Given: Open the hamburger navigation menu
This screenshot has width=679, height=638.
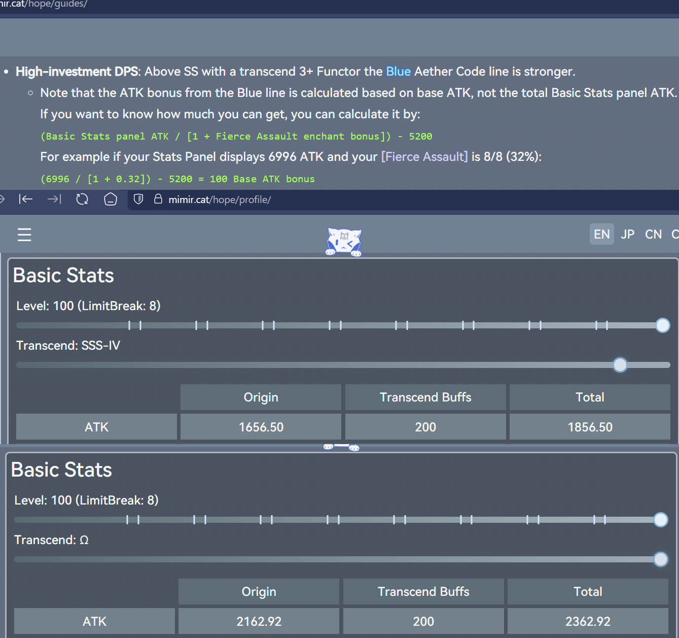Looking at the screenshot, I should pos(24,234).
